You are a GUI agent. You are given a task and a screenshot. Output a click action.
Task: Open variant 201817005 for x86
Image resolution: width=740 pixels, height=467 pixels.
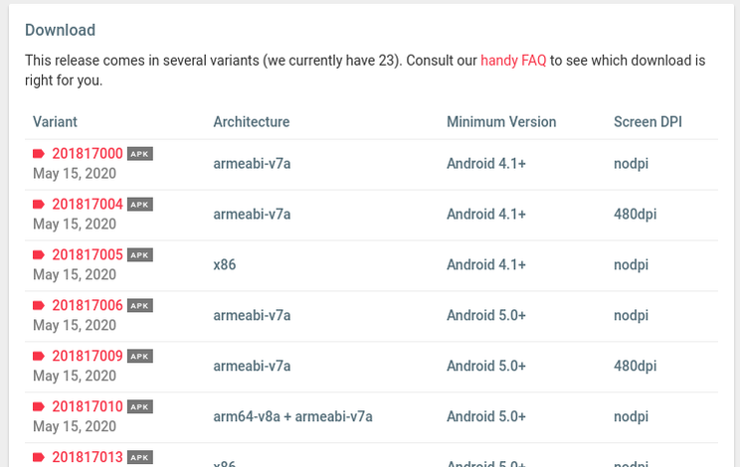click(88, 255)
